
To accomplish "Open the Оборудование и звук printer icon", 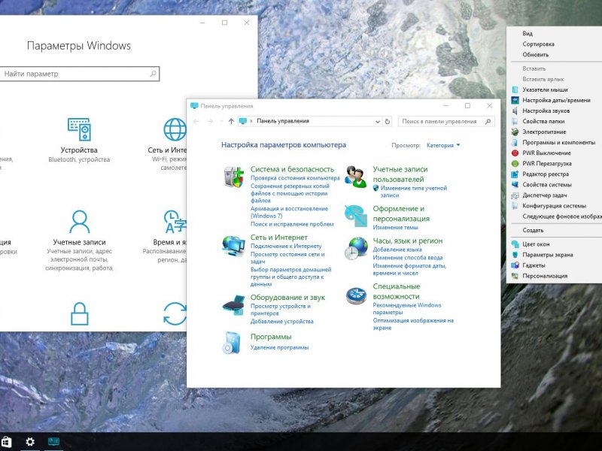I will pos(233,305).
